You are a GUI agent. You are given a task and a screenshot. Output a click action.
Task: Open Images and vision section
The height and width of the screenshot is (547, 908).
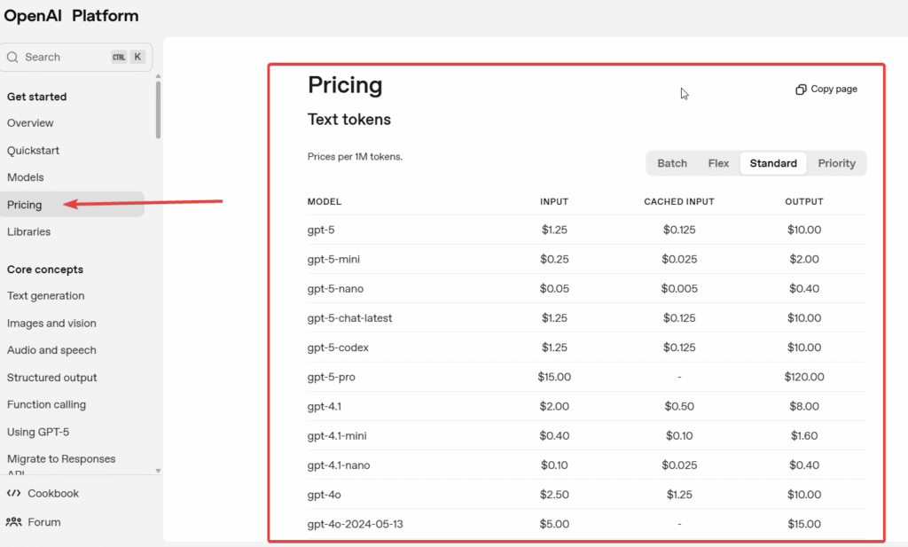pyautogui.click(x=51, y=324)
